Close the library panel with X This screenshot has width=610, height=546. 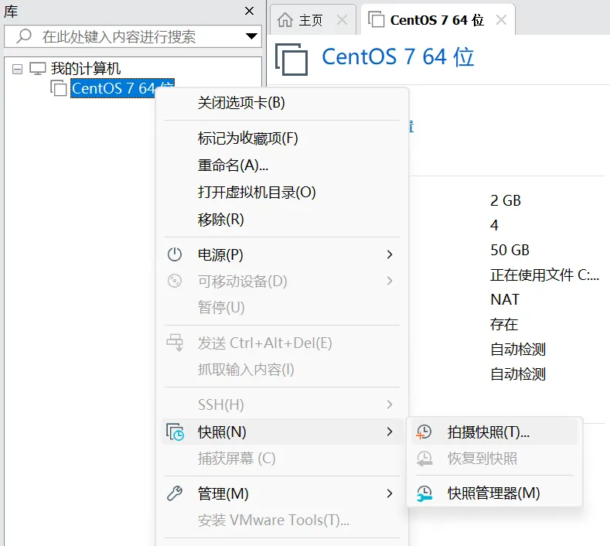coord(249,11)
